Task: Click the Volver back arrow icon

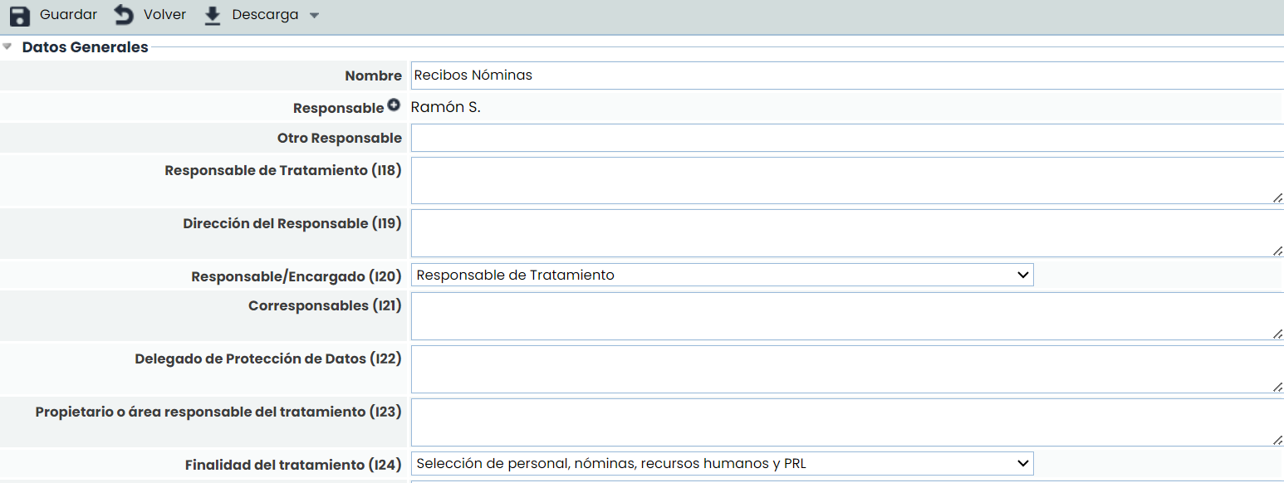Action: click(124, 16)
